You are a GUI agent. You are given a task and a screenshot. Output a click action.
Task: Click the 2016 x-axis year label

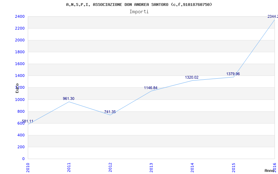275,167
